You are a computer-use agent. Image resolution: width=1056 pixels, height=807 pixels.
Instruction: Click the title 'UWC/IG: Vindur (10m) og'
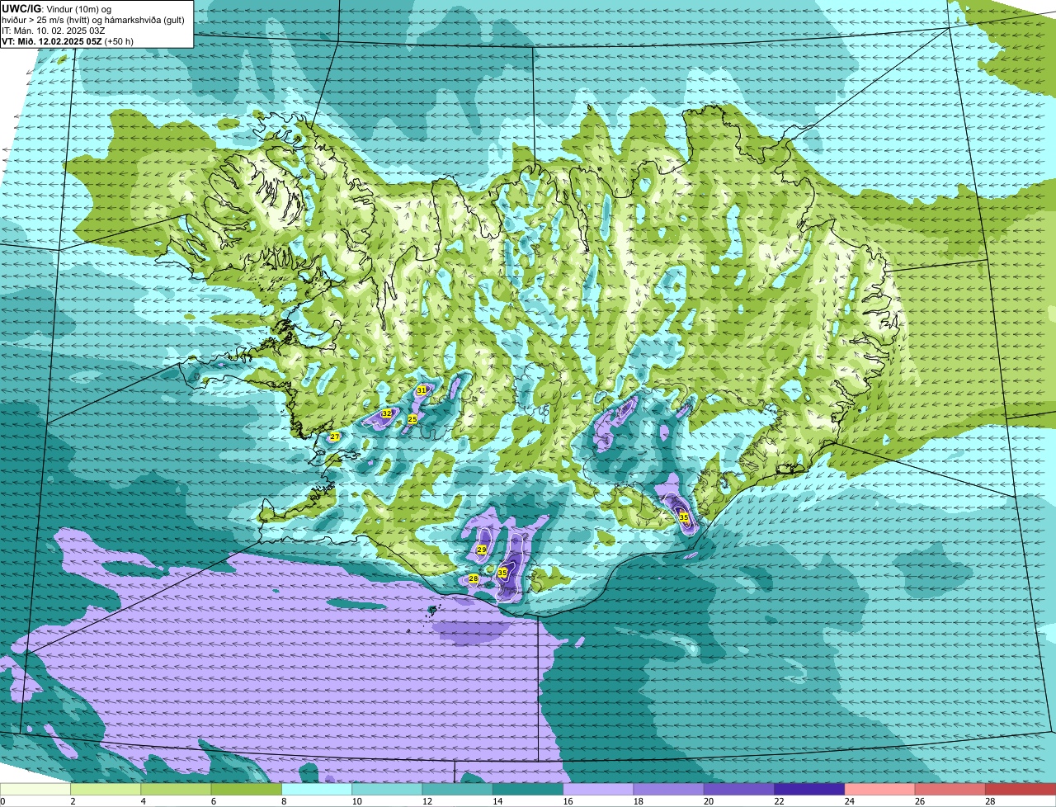click(x=57, y=9)
